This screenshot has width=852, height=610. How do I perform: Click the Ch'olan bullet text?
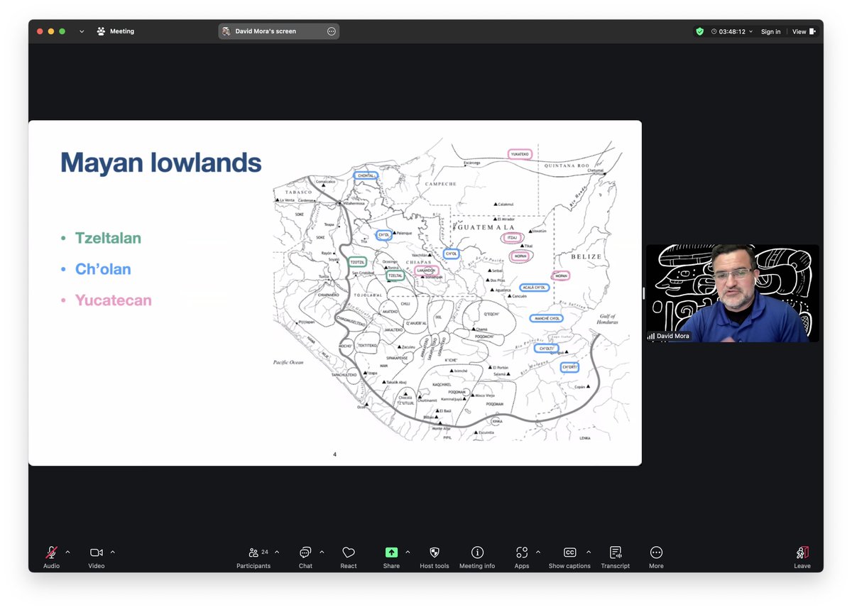[104, 269]
